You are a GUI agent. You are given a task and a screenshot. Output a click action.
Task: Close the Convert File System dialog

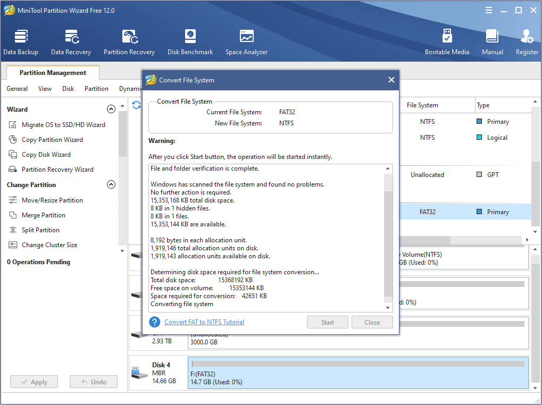391,80
